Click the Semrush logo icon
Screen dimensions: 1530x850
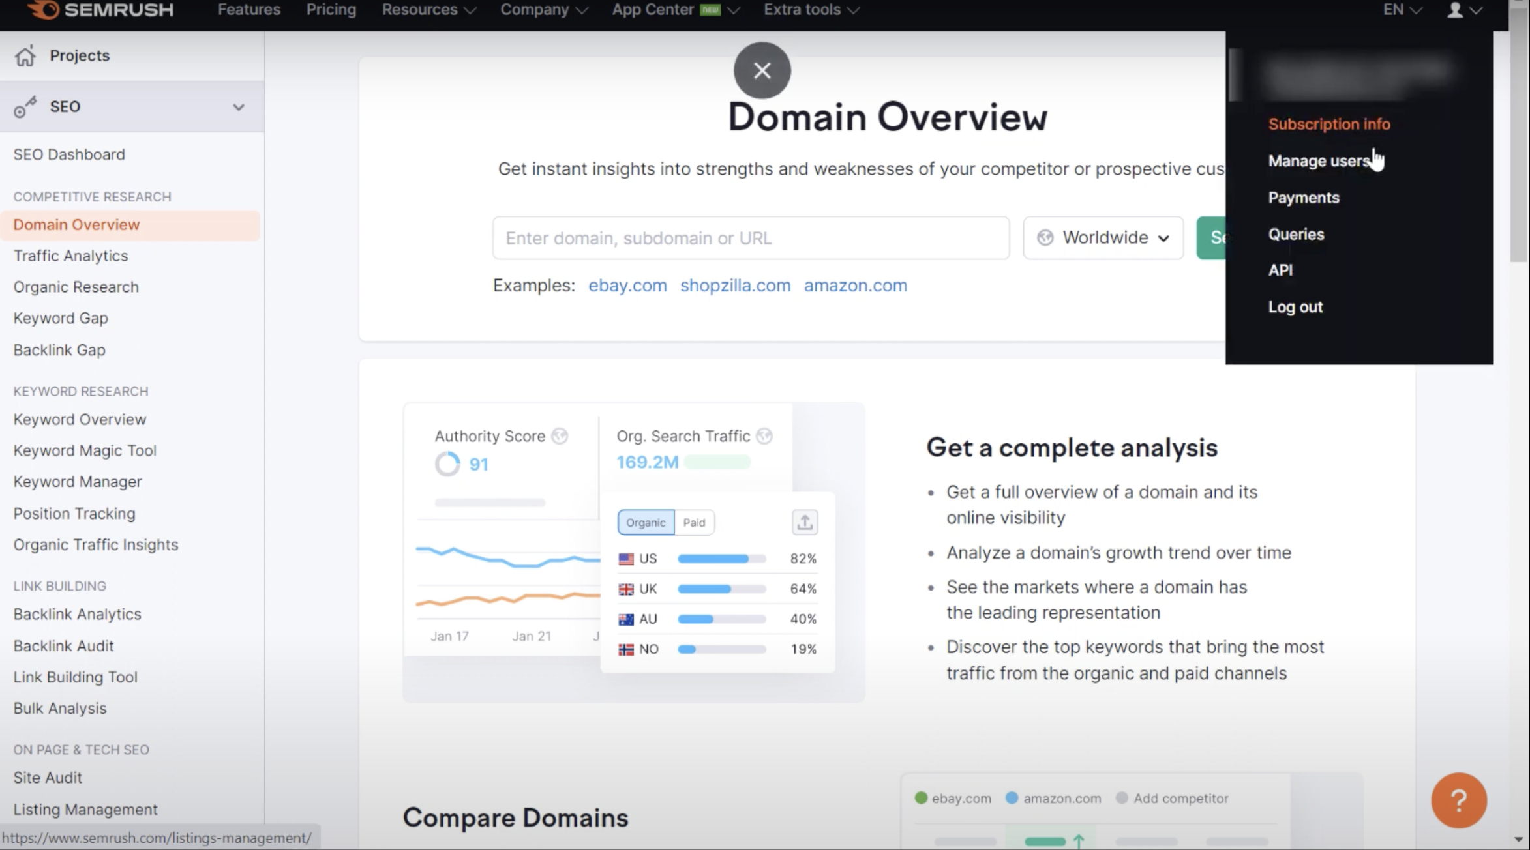44,10
